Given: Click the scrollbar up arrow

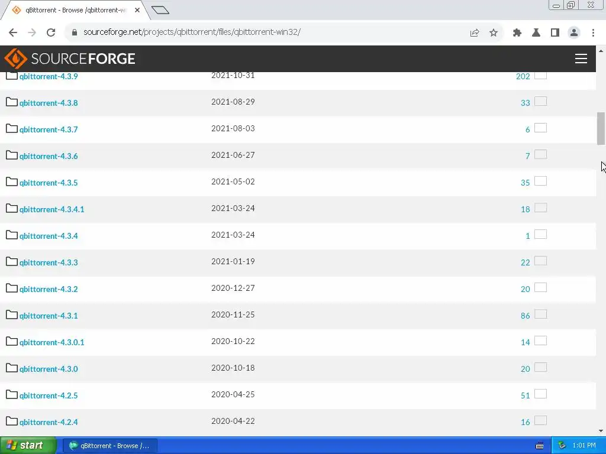Looking at the screenshot, I should click(x=601, y=51).
